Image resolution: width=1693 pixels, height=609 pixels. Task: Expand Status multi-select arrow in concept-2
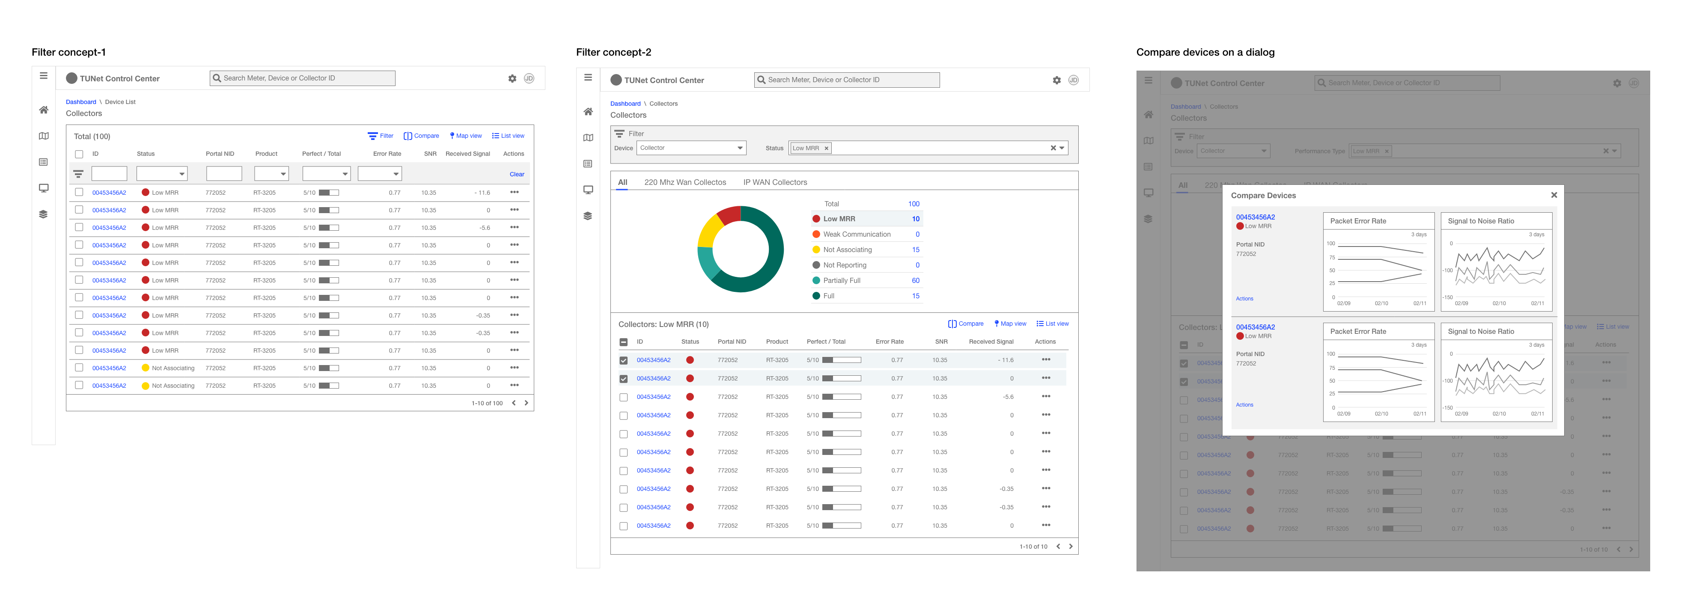1062,149
